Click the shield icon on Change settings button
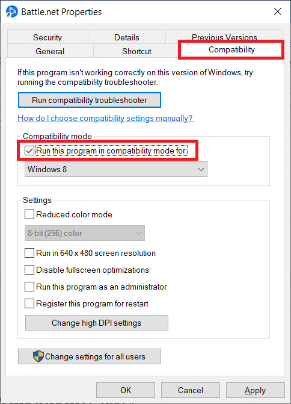Image resolution: width=291 pixels, height=404 pixels. click(x=38, y=356)
